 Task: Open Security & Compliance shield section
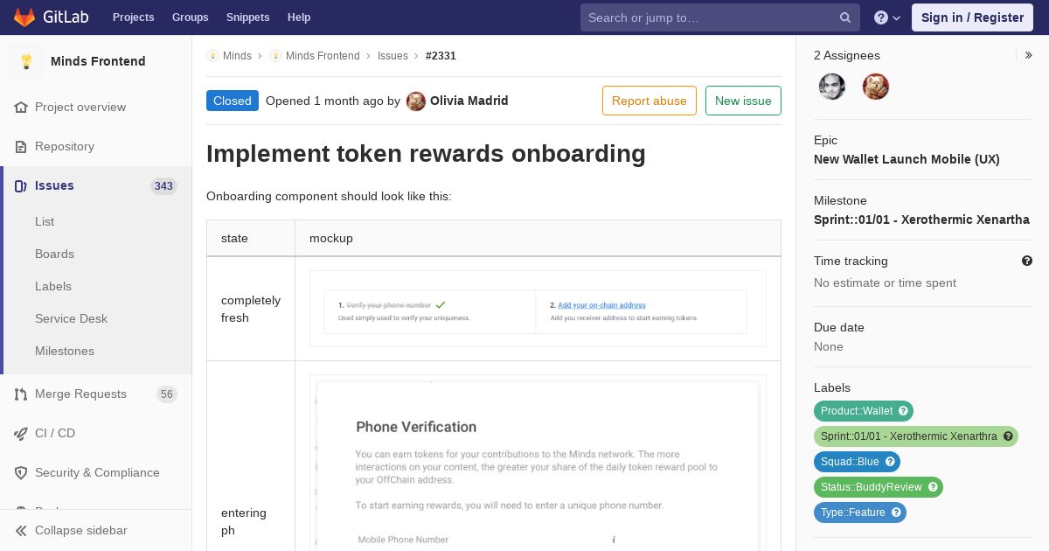click(x=96, y=472)
